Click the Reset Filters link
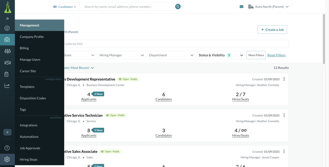 276,55
